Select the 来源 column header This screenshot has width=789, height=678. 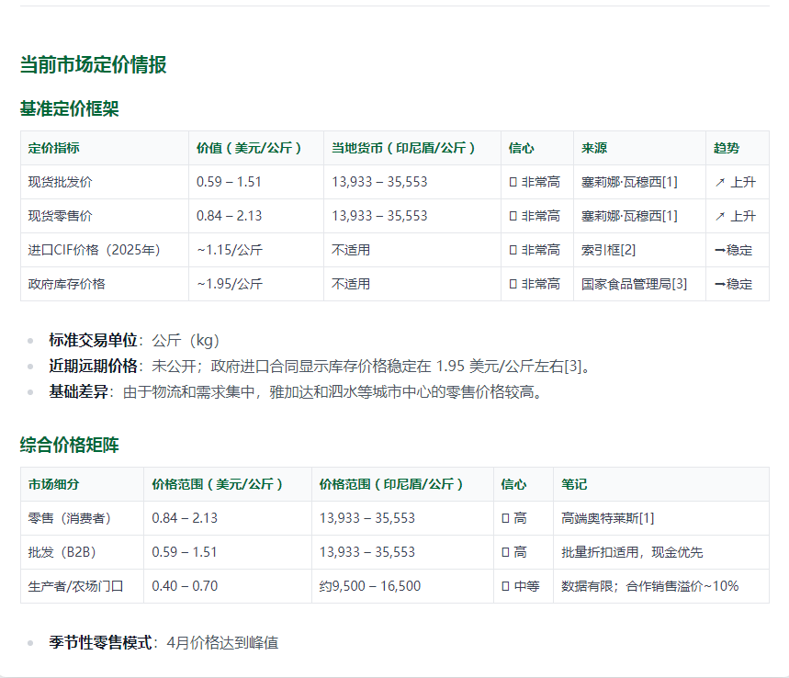click(594, 148)
